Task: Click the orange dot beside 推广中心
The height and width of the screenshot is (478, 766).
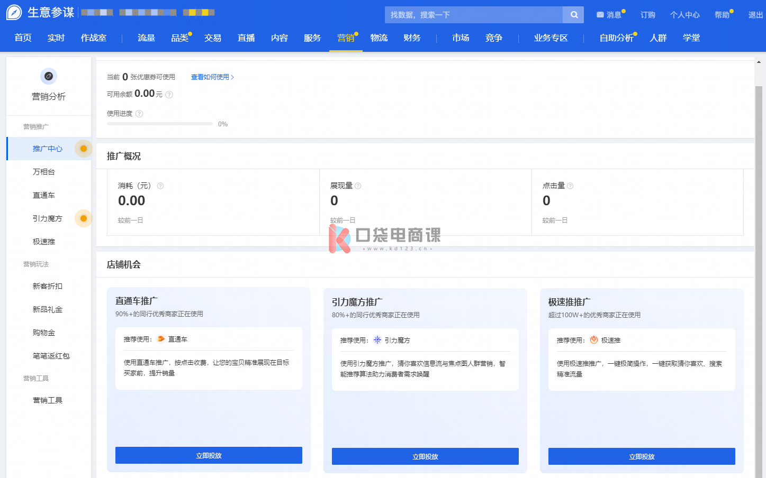Action: click(84, 149)
